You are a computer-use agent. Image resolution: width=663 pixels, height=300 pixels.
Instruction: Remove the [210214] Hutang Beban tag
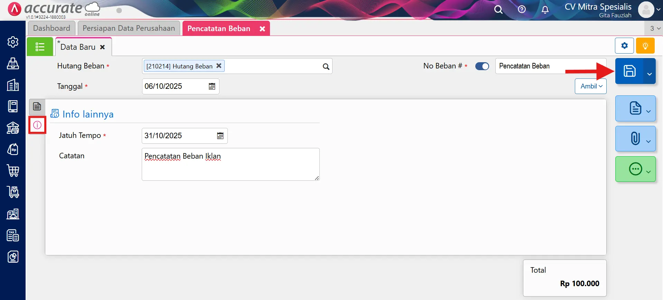tap(219, 66)
